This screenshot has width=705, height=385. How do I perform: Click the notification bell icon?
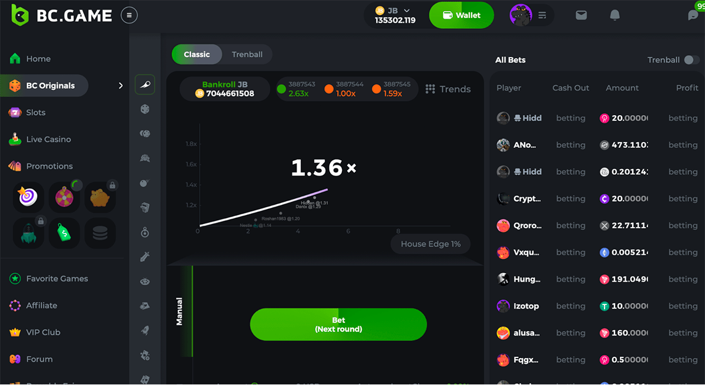click(x=615, y=15)
